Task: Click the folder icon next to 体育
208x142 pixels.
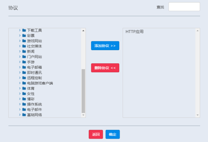Action: coord(24,89)
